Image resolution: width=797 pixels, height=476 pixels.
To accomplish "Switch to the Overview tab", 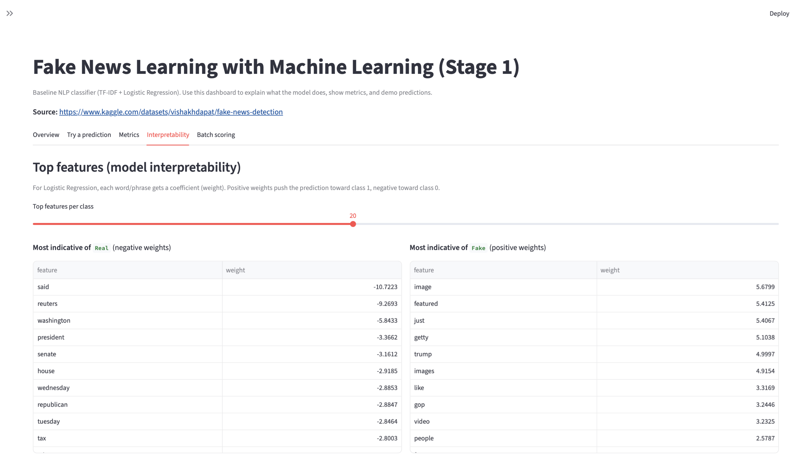I will tap(46, 135).
